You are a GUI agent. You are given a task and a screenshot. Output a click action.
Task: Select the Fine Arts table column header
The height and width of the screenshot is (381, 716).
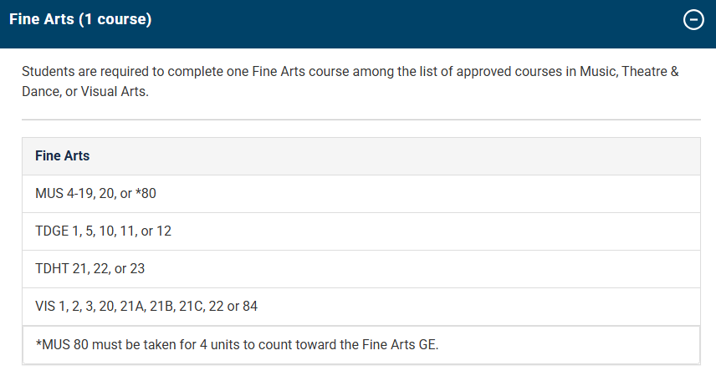(63, 156)
